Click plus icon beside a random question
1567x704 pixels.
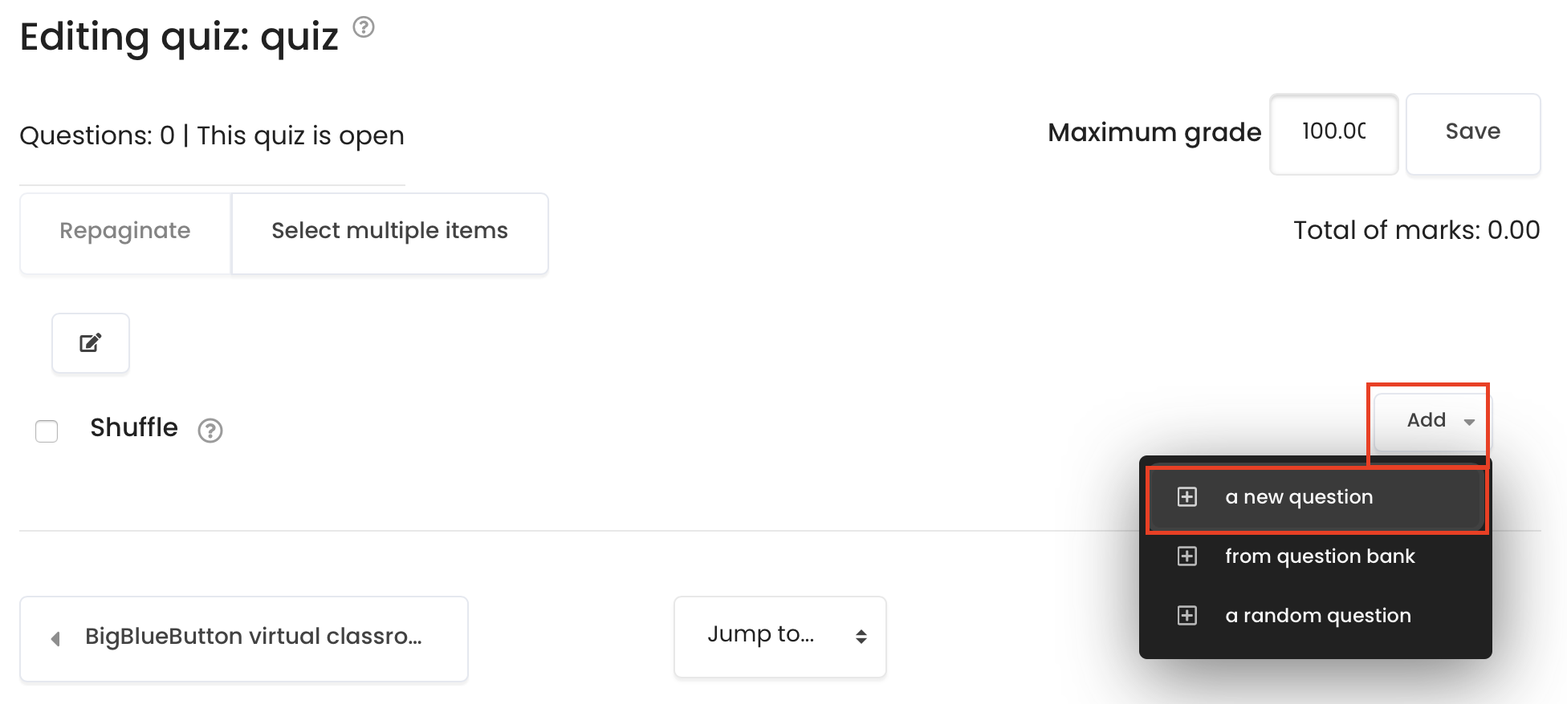tap(1187, 616)
